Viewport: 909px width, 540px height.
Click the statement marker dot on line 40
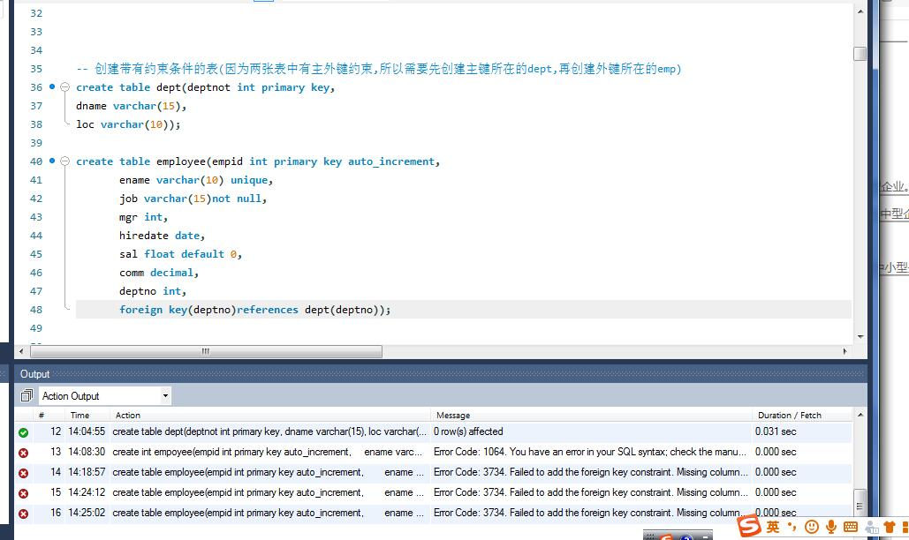coord(52,161)
